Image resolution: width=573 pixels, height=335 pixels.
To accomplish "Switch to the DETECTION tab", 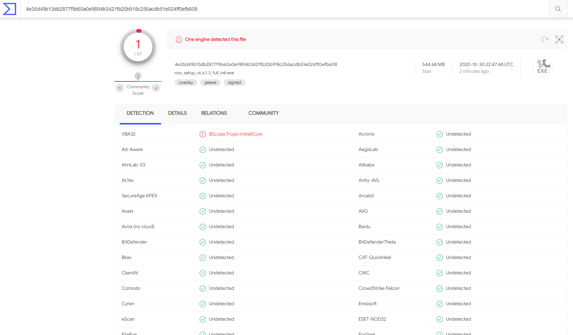I will tap(140, 113).
